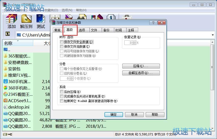Screen dimensions: 217x139
Task: Open the address path dropdown arrow
Action: pos(213,35)
